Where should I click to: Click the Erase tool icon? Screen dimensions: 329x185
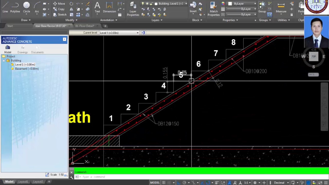coord(88,4)
